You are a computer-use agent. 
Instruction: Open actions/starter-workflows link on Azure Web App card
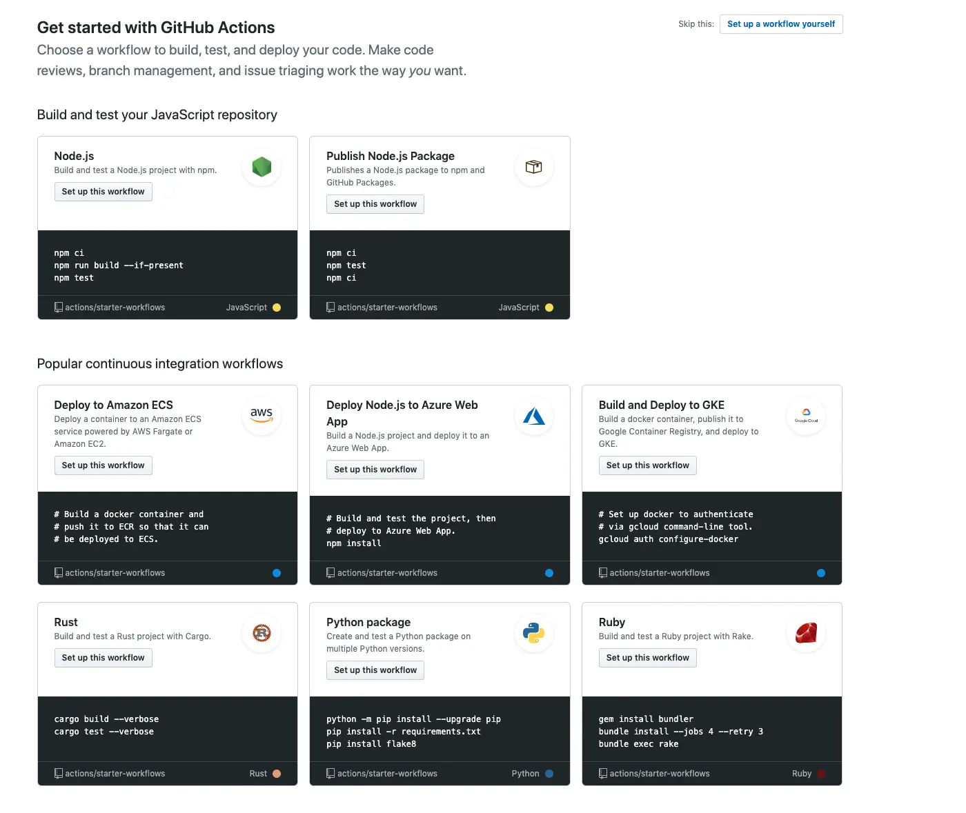click(387, 573)
